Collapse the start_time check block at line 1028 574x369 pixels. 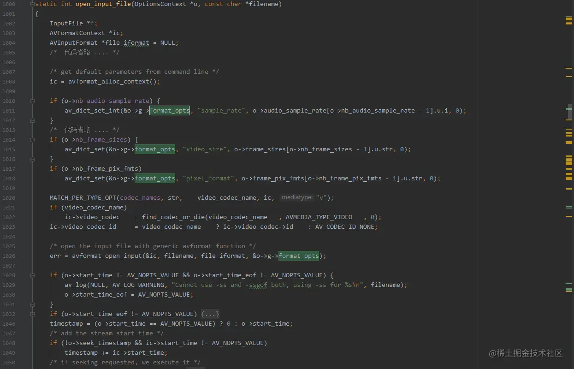pos(32,275)
